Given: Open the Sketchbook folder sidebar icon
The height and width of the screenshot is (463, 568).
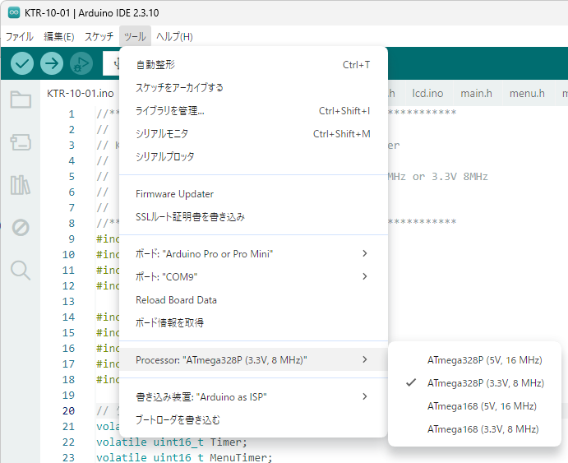Looking at the screenshot, I should click(x=21, y=100).
